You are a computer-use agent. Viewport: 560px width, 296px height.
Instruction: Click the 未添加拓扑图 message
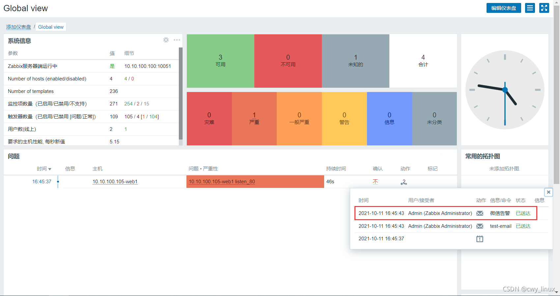504,169
